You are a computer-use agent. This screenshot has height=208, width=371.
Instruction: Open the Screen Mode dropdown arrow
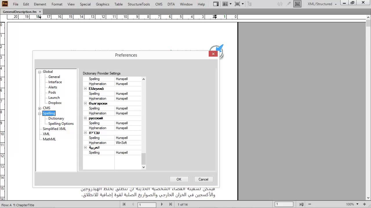point(243,4)
